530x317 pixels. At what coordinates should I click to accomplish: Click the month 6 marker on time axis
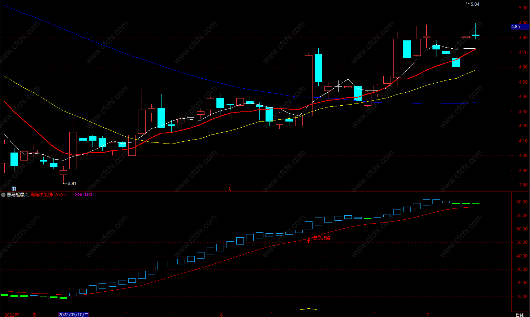tap(221, 315)
